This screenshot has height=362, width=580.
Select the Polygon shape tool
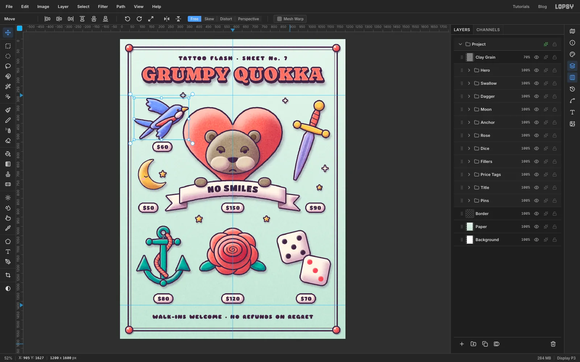8,241
